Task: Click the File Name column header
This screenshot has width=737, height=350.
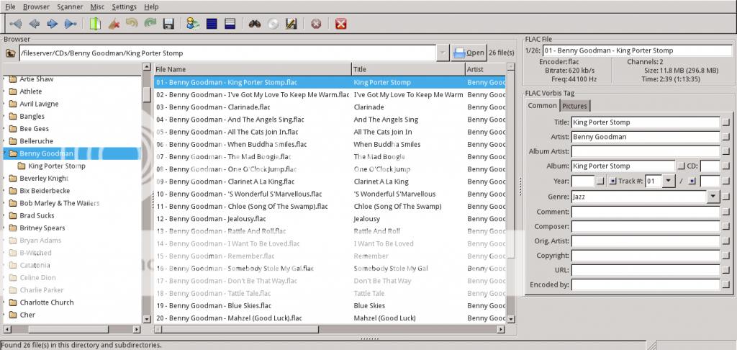Action: click(x=253, y=69)
